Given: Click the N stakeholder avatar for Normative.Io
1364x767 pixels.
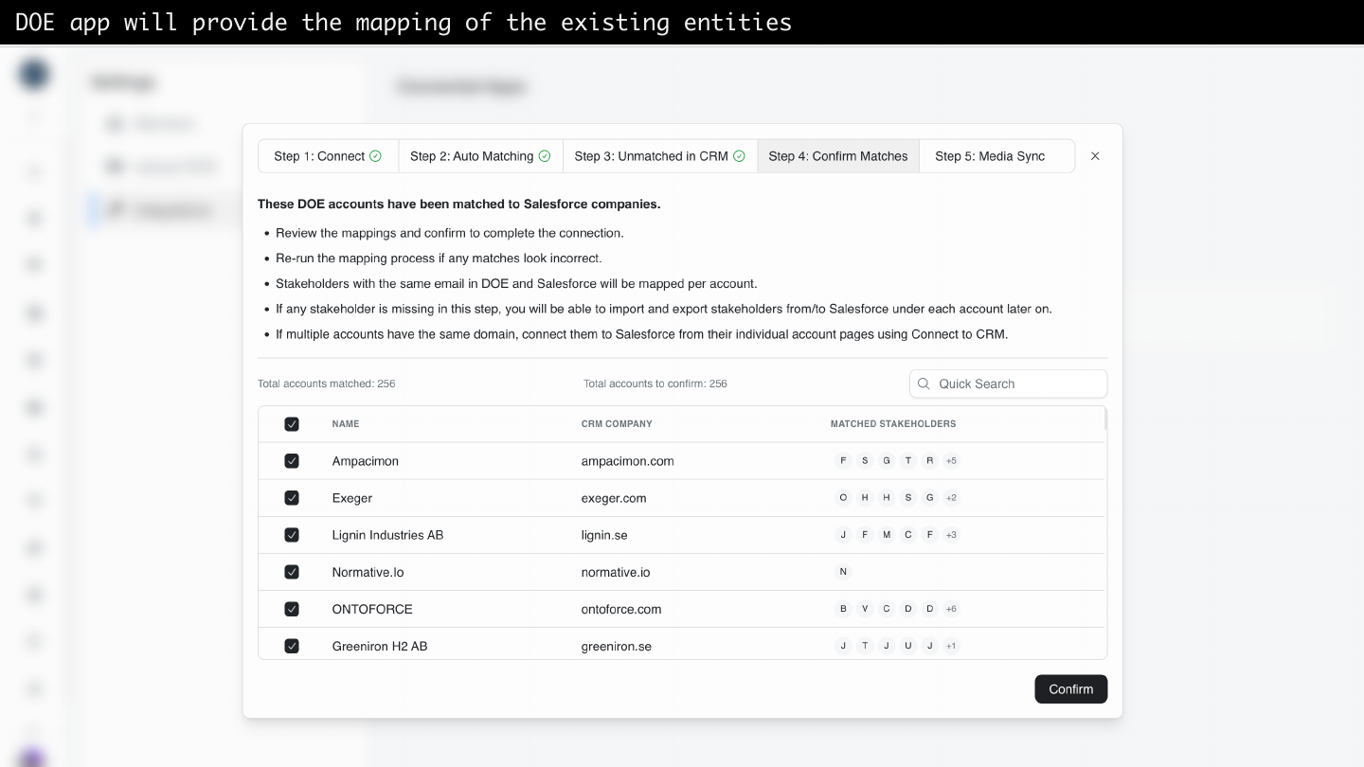Looking at the screenshot, I should 843,572.
